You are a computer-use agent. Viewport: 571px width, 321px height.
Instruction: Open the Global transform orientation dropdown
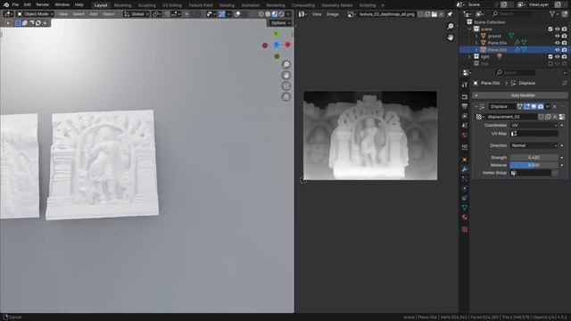click(136, 14)
